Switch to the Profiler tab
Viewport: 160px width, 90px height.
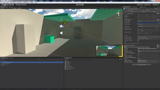click(11, 58)
